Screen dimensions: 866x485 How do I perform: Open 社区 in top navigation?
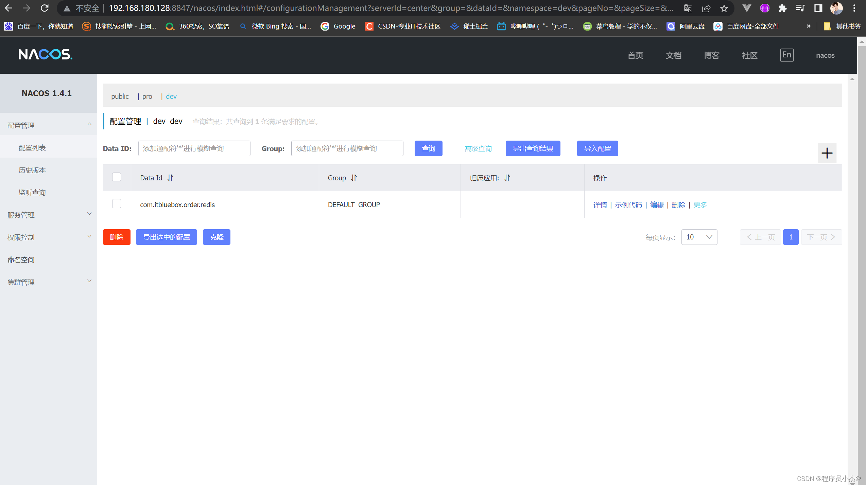[x=749, y=55]
